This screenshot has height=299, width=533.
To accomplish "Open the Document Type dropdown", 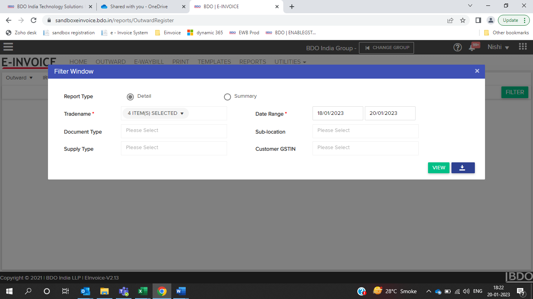I will pos(174,131).
